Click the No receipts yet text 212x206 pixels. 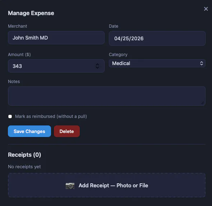(24, 167)
